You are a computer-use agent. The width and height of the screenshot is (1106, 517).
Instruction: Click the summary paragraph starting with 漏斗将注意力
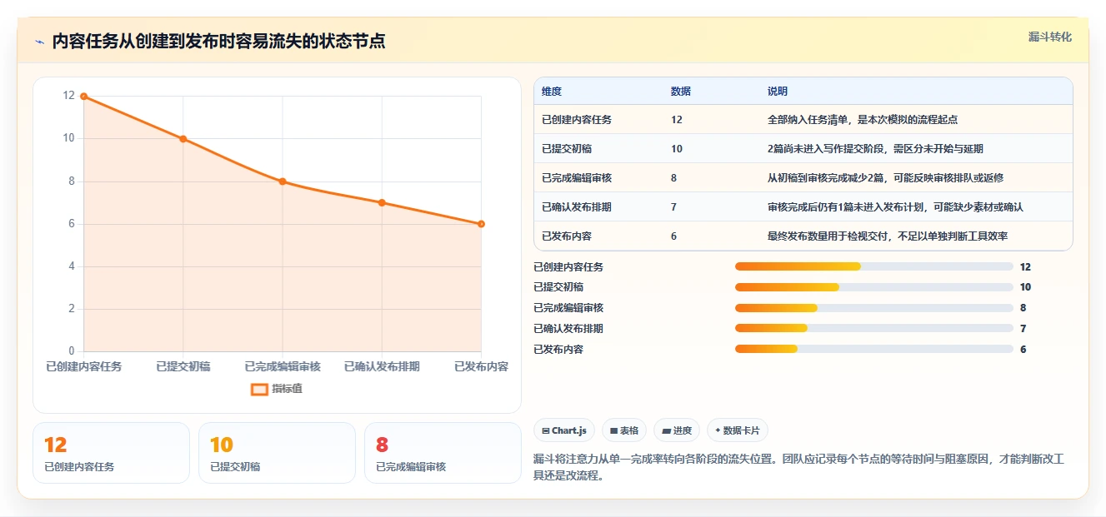(x=798, y=467)
